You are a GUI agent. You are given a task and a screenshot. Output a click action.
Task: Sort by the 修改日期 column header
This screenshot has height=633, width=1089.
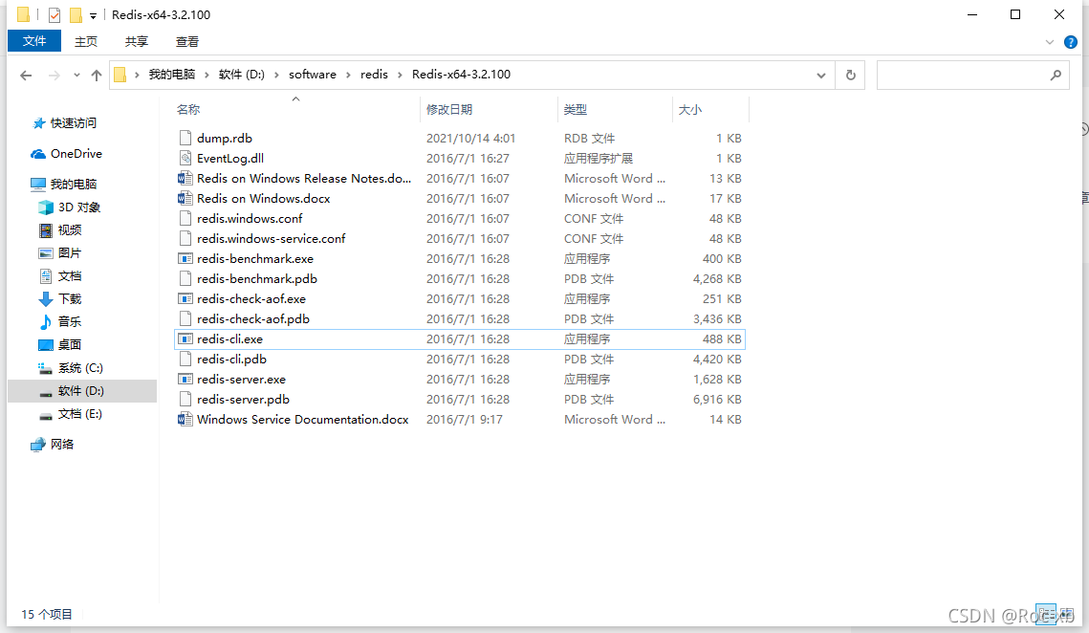pyautogui.click(x=449, y=110)
